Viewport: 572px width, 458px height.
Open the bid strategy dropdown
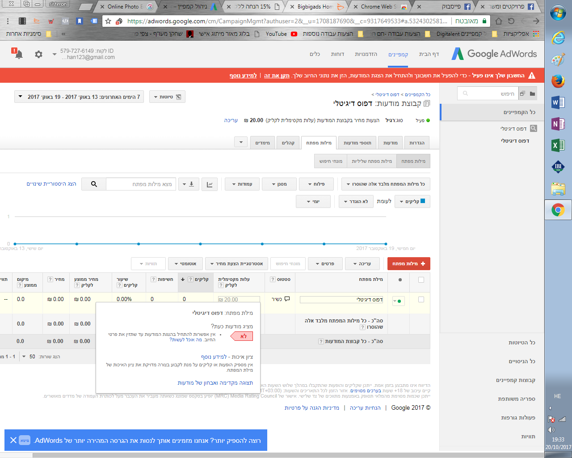click(237, 263)
